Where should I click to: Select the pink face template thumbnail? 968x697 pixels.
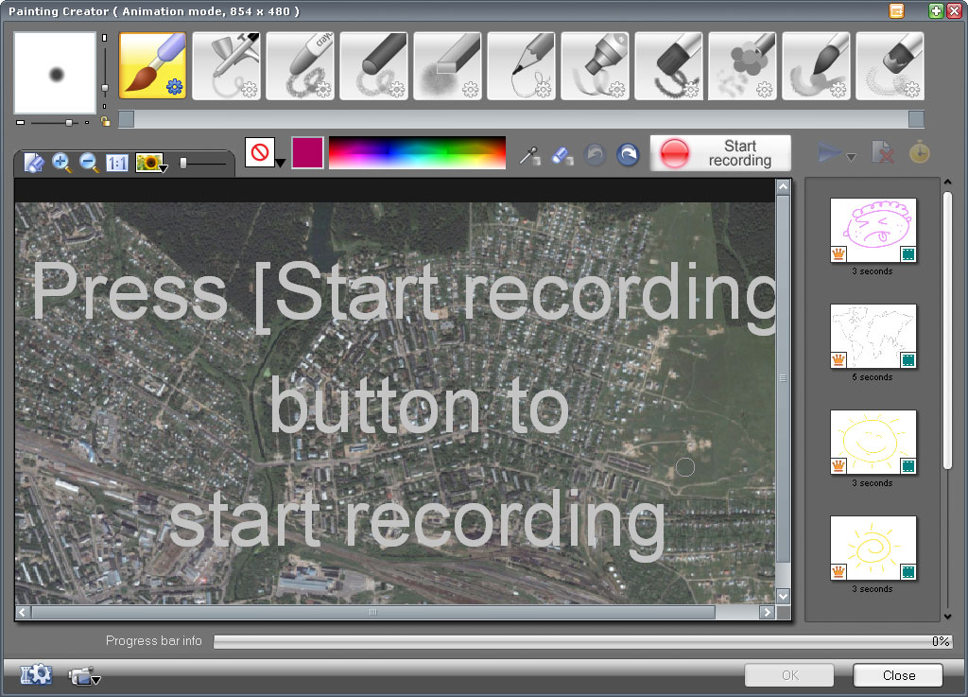pyautogui.click(x=873, y=230)
